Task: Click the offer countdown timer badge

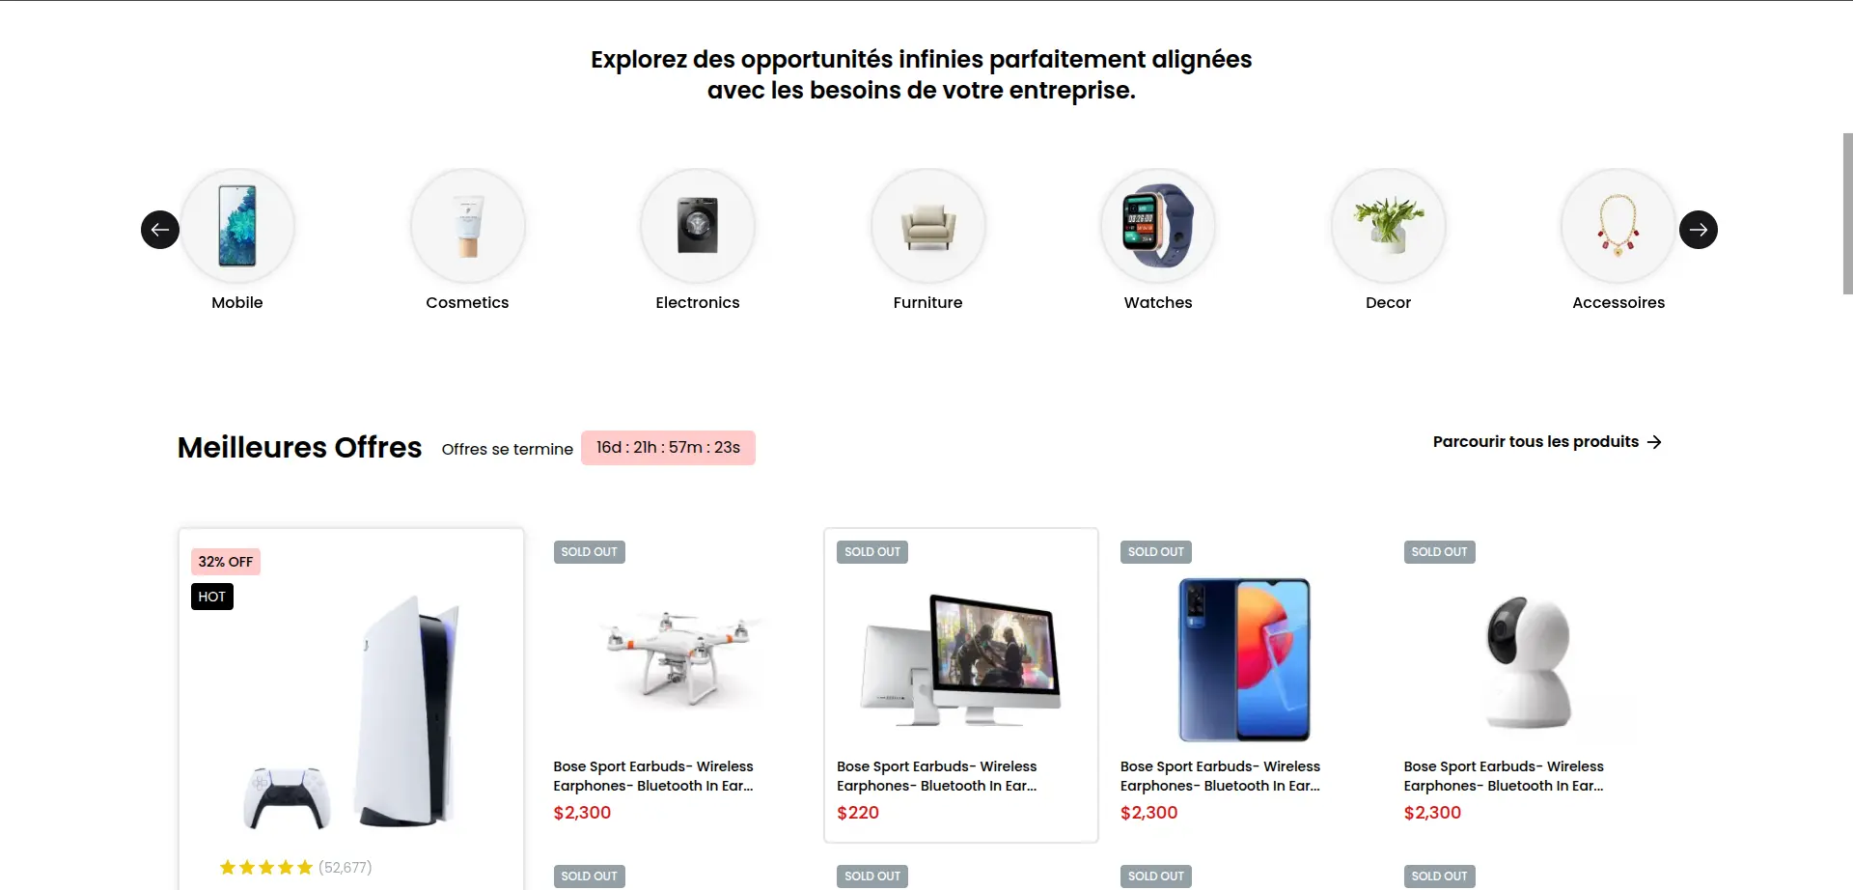Action: click(668, 448)
